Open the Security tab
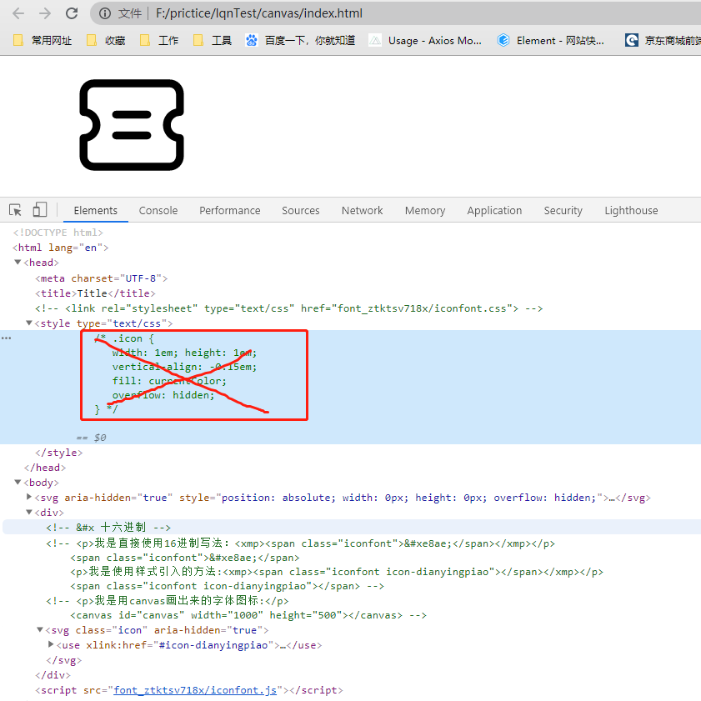Screen dimensions: 701x701 [563, 211]
